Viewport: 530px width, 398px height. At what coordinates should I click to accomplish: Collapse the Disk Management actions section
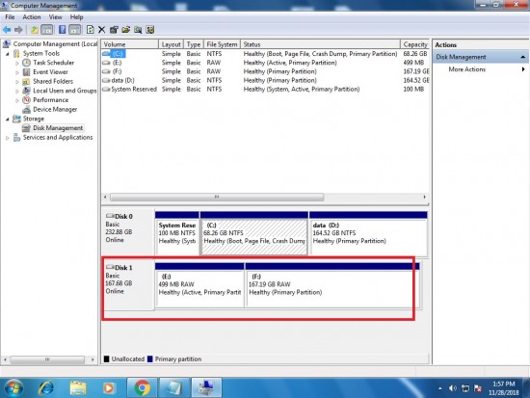[x=523, y=57]
